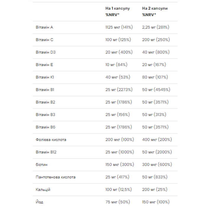Click the "На 1 капсулу" column header
This screenshot has height=207, width=207.
point(117,9)
